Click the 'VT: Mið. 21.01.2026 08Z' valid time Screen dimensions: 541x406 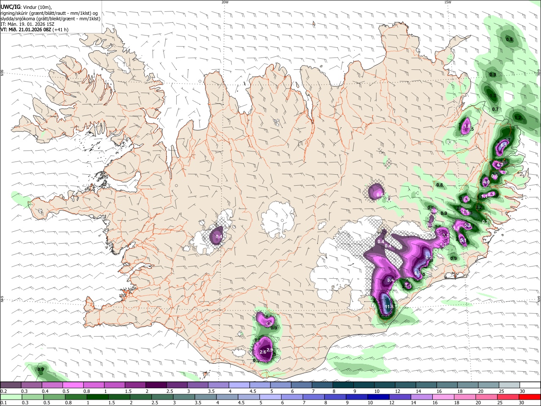(x=26, y=30)
